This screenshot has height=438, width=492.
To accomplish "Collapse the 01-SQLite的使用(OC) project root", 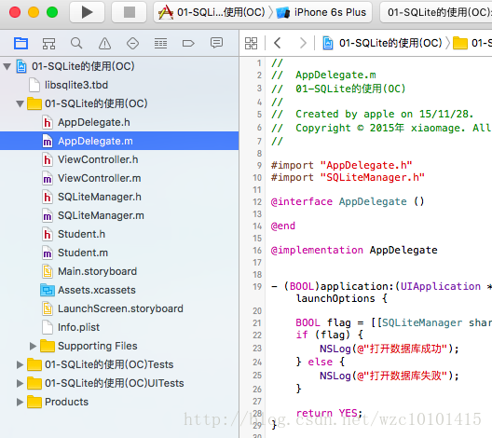I will pyautogui.click(x=7, y=66).
